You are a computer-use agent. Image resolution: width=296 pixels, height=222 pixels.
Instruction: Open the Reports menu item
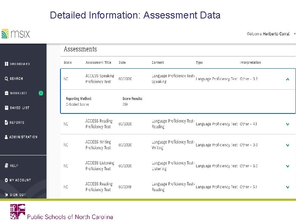[17, 123]
